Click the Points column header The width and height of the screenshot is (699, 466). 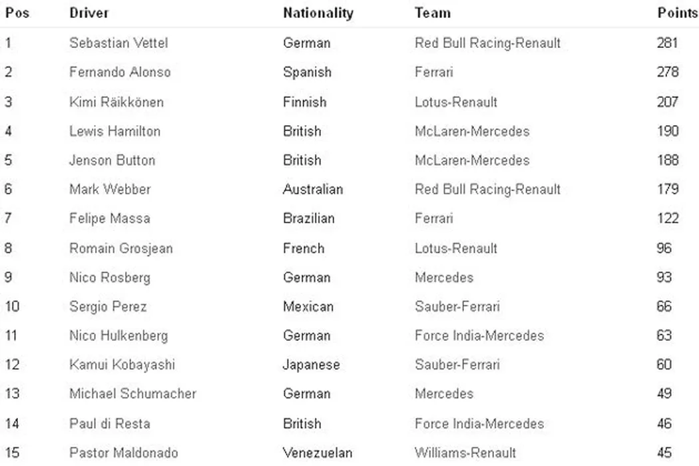tap(677, 13)
